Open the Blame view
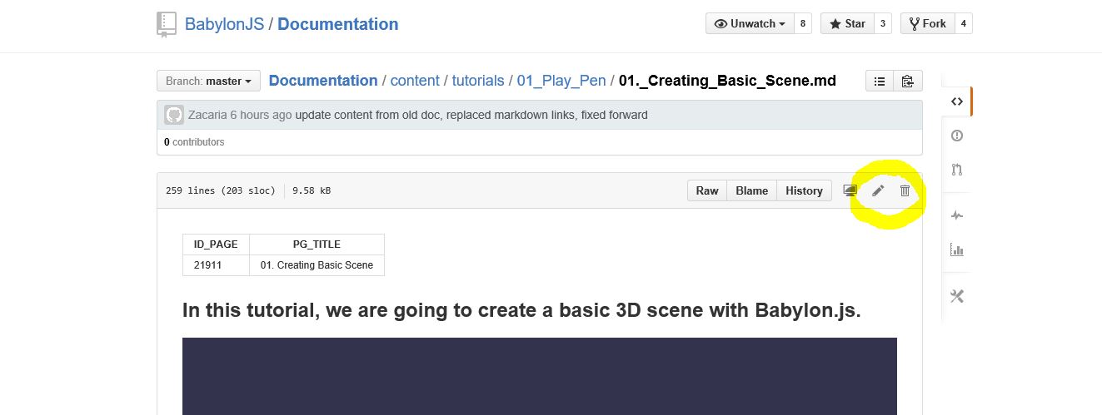1102x415 pixels. [x=751, y=190]
